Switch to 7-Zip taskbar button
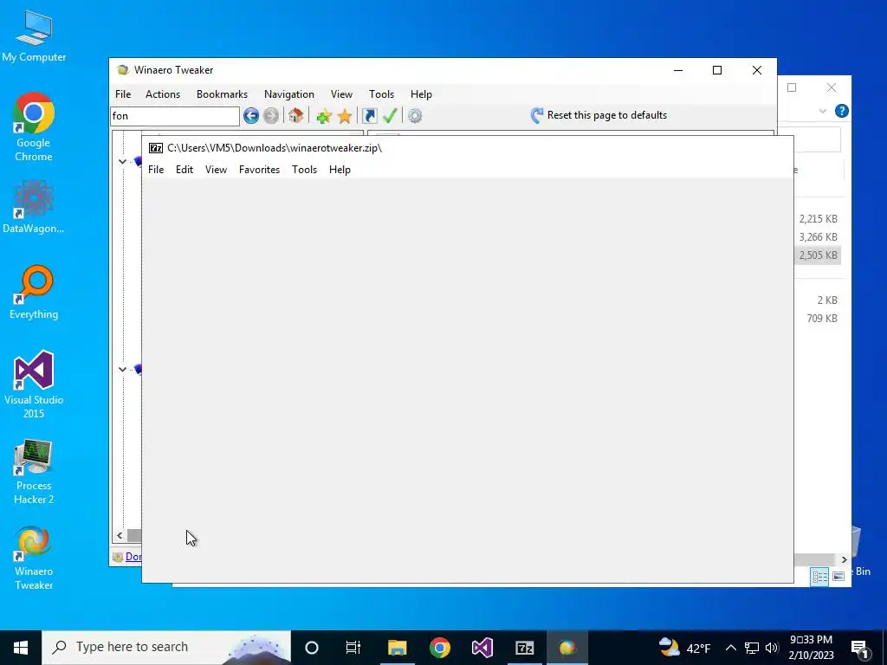 525,648
